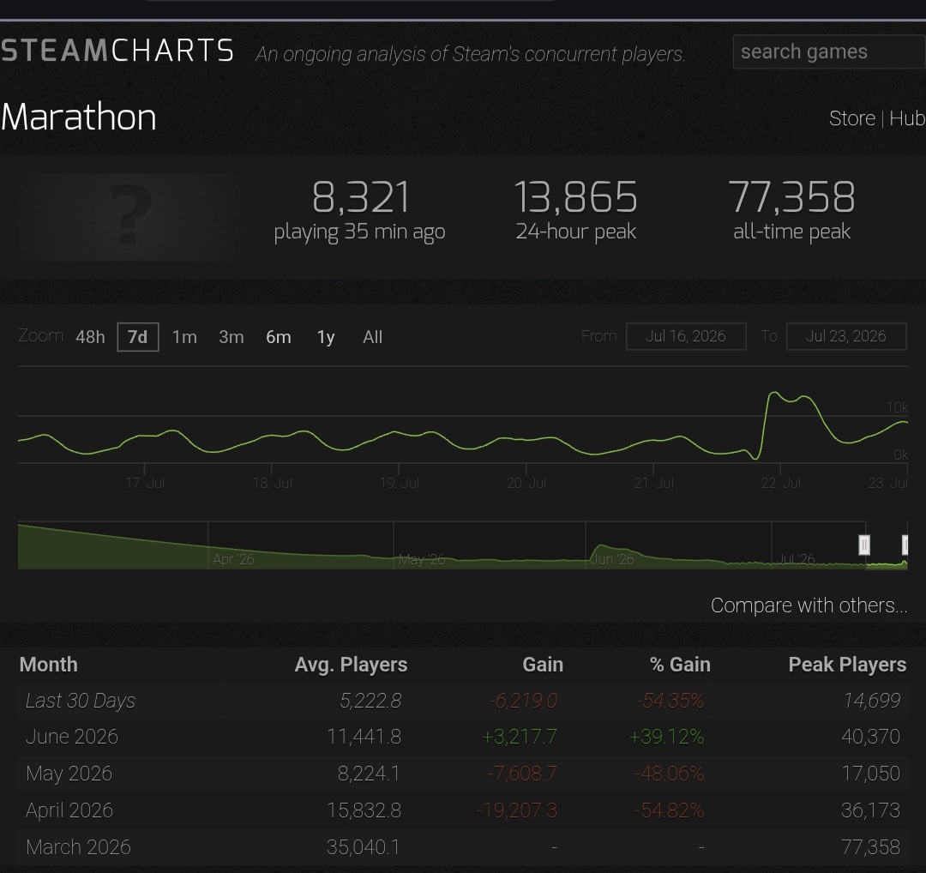Image resolution: width=926 pixels, height=873 pixels.
Task: Click the SteamCharts logo
Action: (x=117, y=51)
